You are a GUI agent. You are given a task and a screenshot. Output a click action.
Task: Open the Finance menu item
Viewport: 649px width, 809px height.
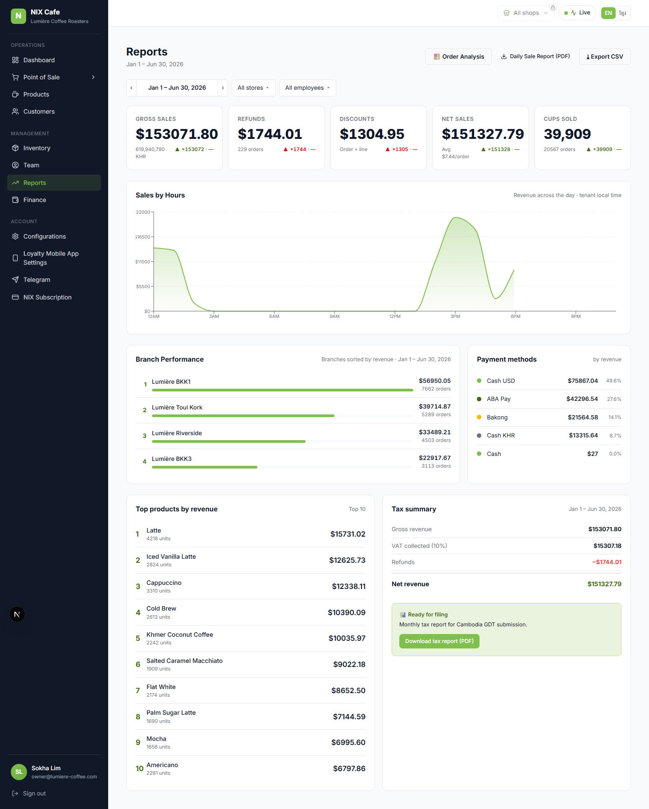pos(54,200)
